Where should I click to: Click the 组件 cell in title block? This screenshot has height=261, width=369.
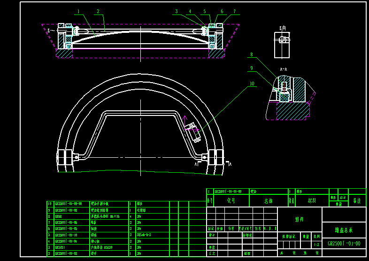pos(300,219)
